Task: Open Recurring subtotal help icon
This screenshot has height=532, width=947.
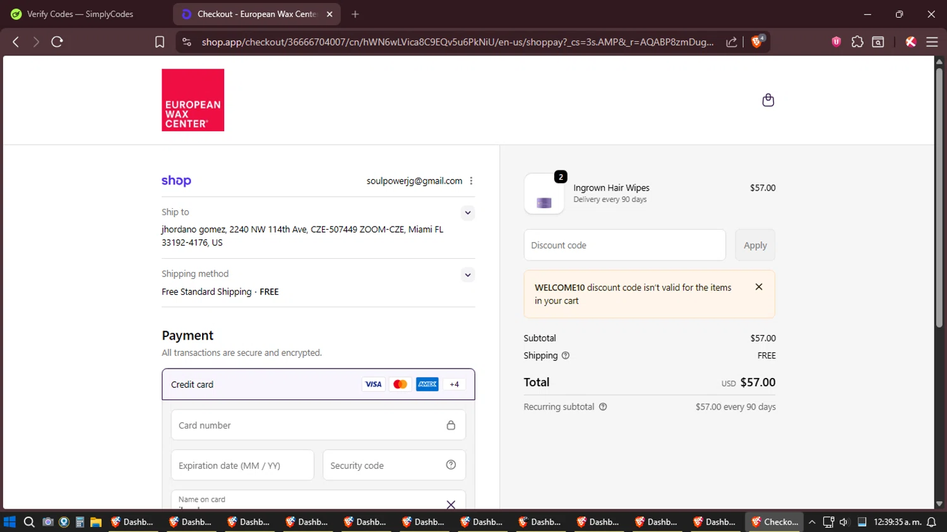Action: [x=603, y=406]
